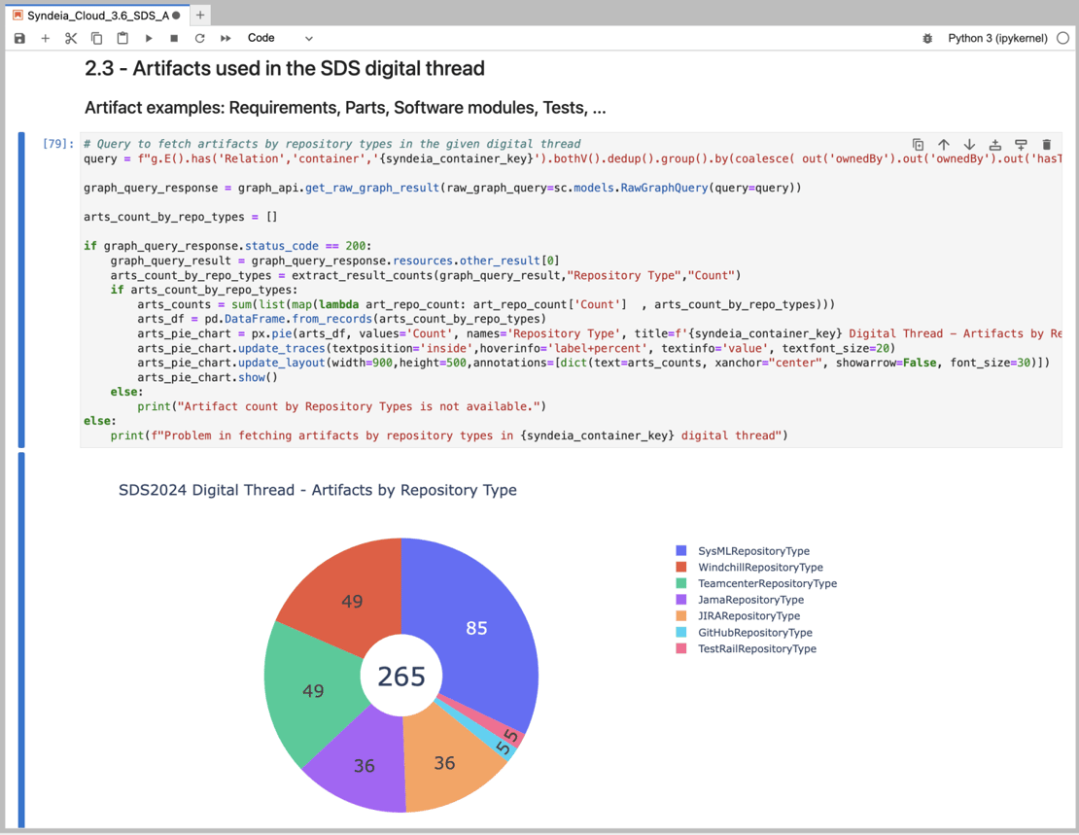Viewport: 1079px width, 835px height.
Task: Place cursor on the arts_pie_chart.show() line
Action: click(207, 377)
